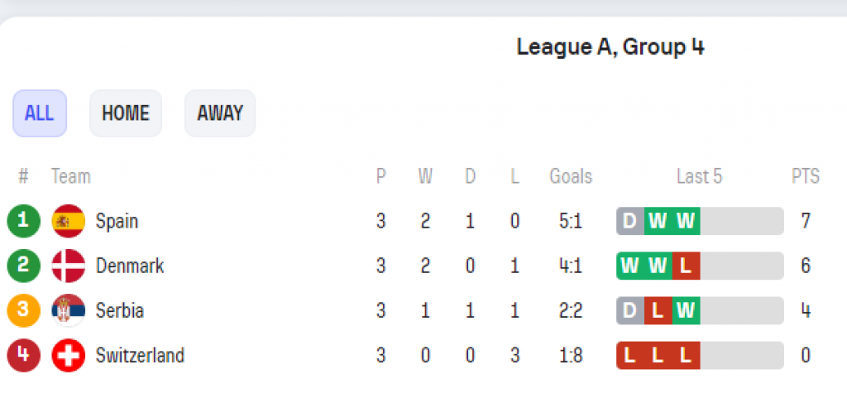
Task: Click the Goals column header
Action: pos(571,176)
